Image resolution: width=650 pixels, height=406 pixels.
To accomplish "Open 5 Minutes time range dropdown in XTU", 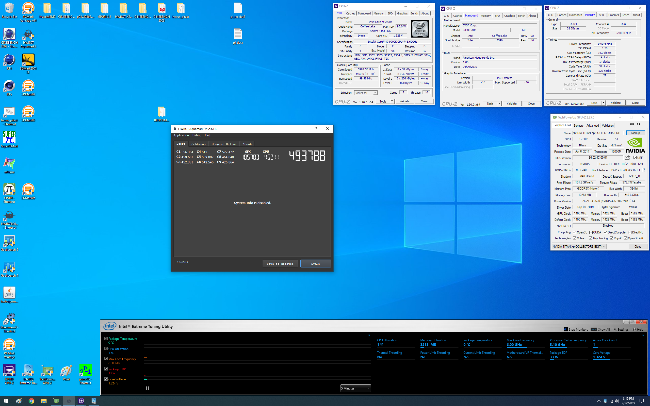I will (x=355, y=388).
